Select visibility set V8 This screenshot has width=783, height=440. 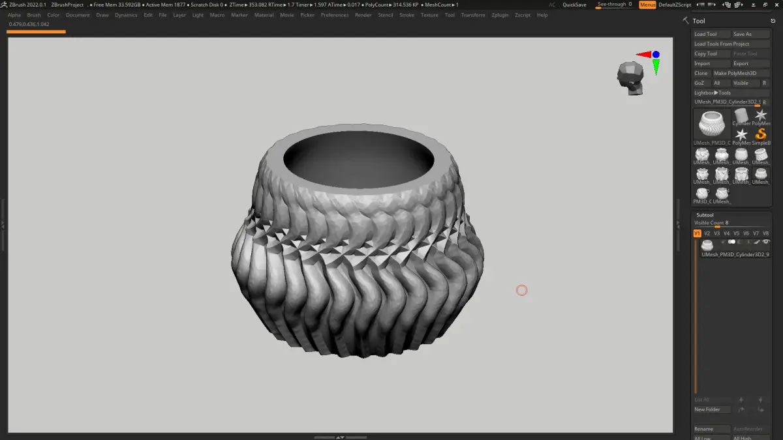[x=765, y=233]
